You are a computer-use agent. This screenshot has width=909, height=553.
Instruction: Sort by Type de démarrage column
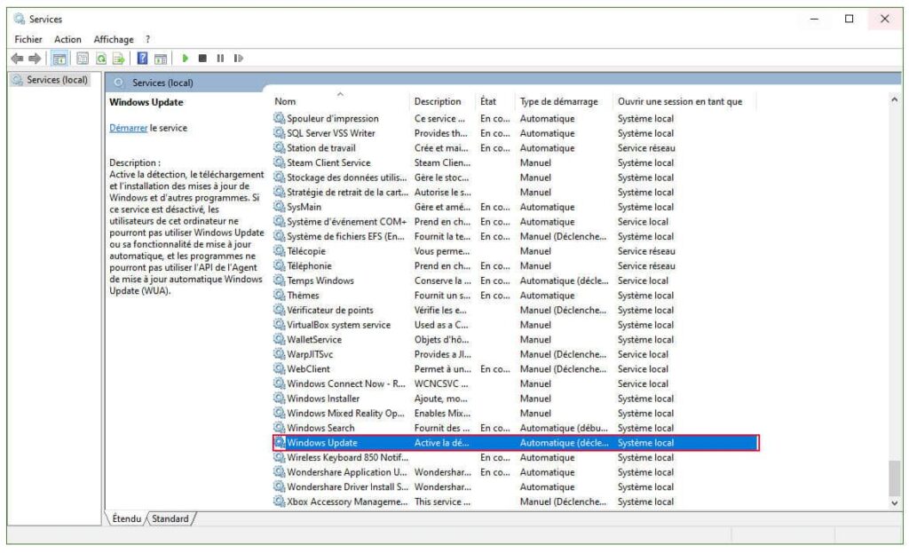(x=559, y=101)
